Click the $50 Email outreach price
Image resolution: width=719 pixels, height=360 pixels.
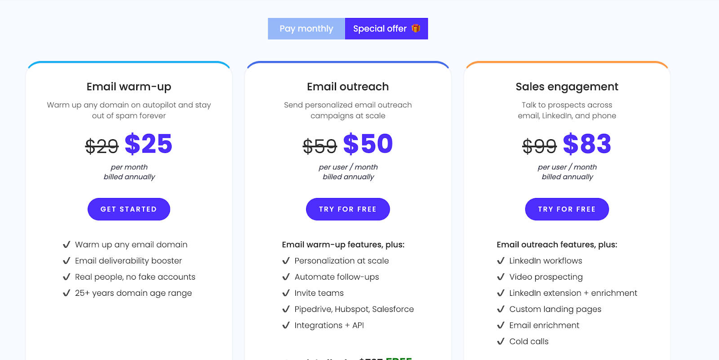368,144
